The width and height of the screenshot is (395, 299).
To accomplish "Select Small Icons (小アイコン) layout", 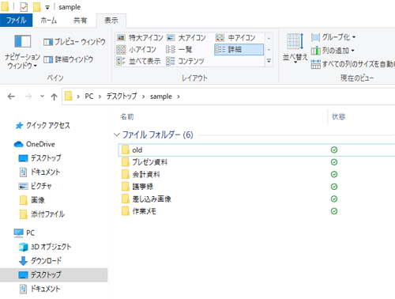I will coord(137,49).
